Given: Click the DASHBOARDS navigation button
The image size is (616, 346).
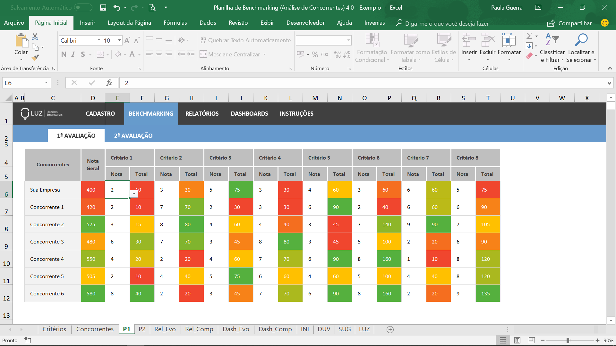Looking at the screenshot, I should [249, 114].
